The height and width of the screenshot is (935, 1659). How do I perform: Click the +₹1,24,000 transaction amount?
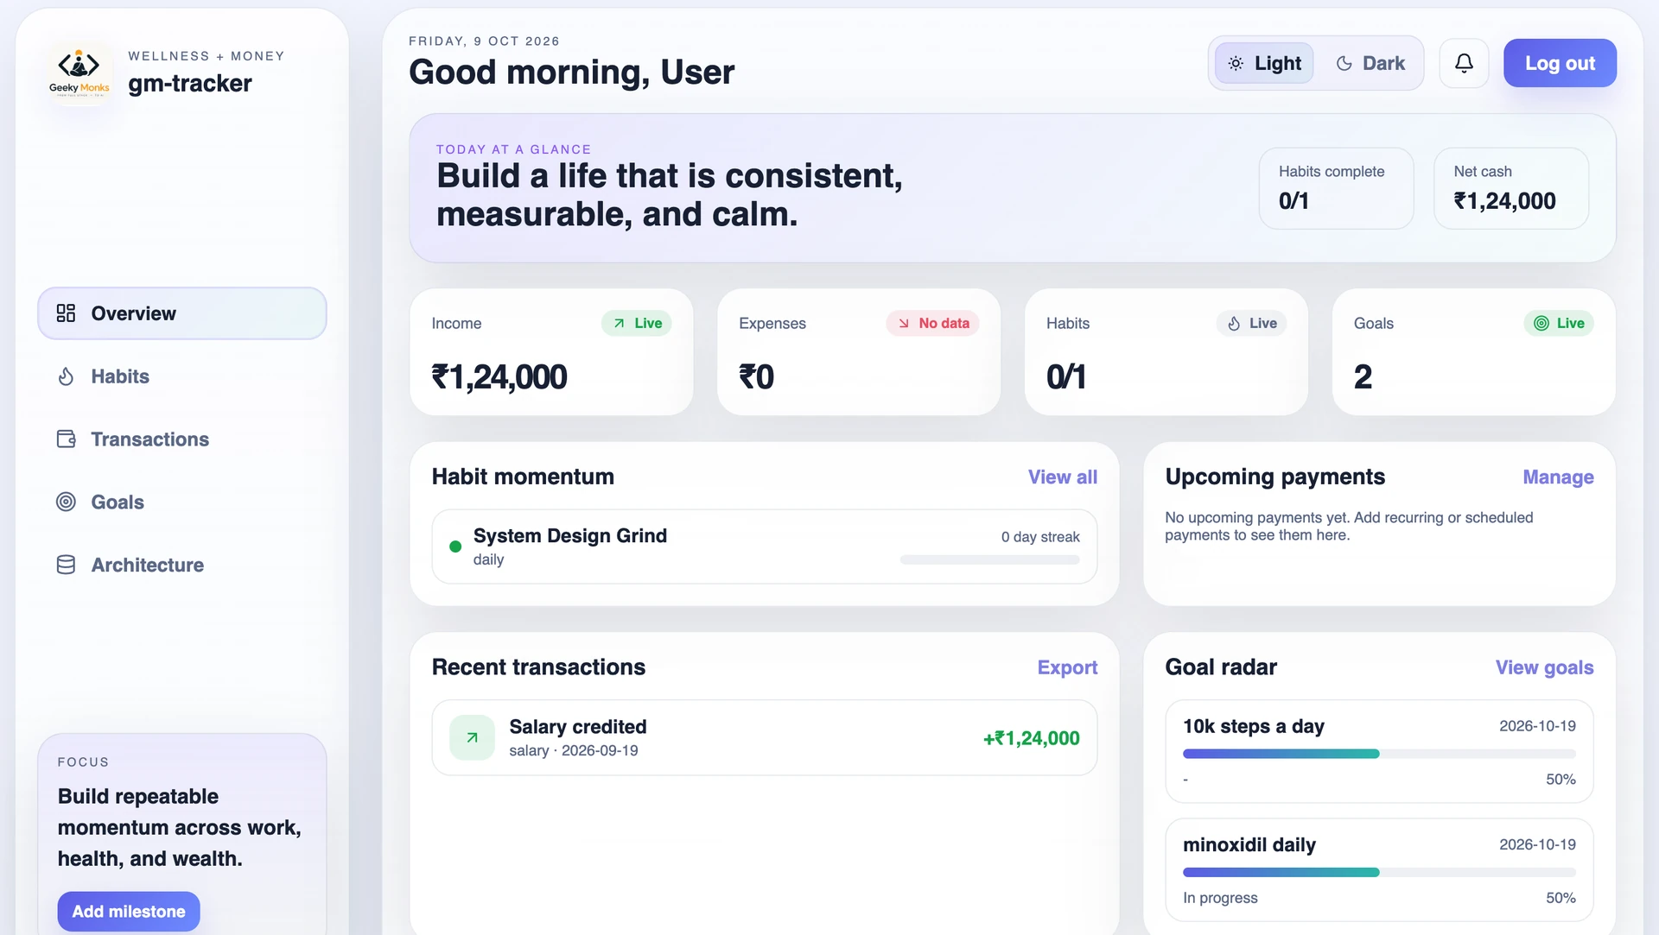tap(1031, 738)
